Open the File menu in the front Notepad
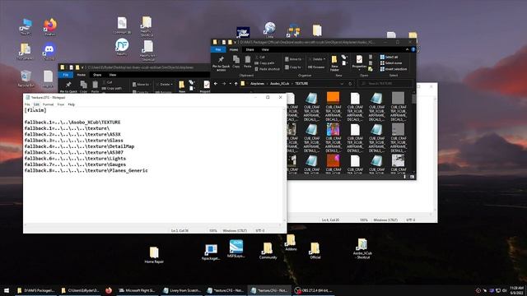Image resolution: width=527 pixels, height=296 pixels. (x=27, y=104)
